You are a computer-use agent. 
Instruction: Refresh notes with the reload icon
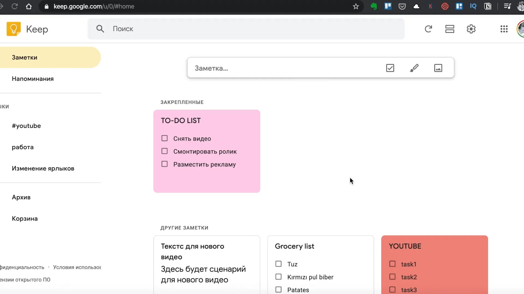[428, 29]
